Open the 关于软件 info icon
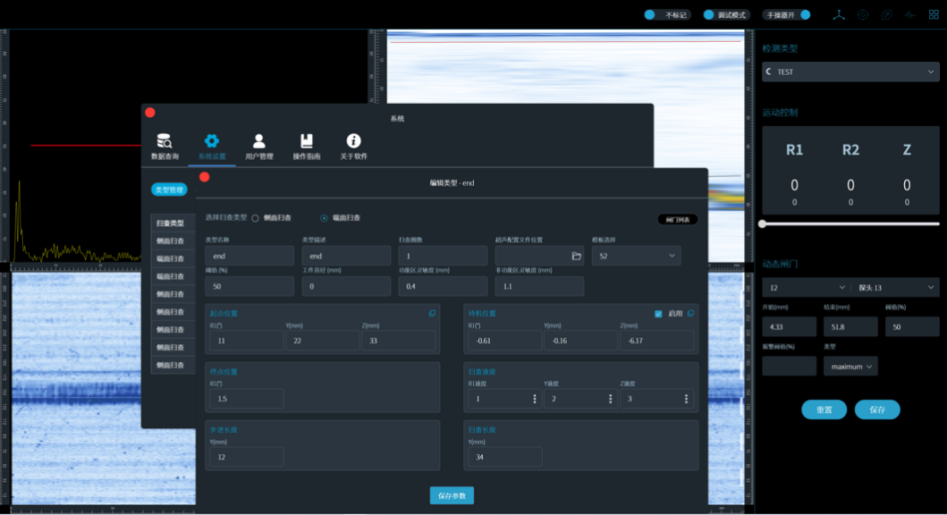The width and height of the screenshot is (947, 515). [353, 141]
